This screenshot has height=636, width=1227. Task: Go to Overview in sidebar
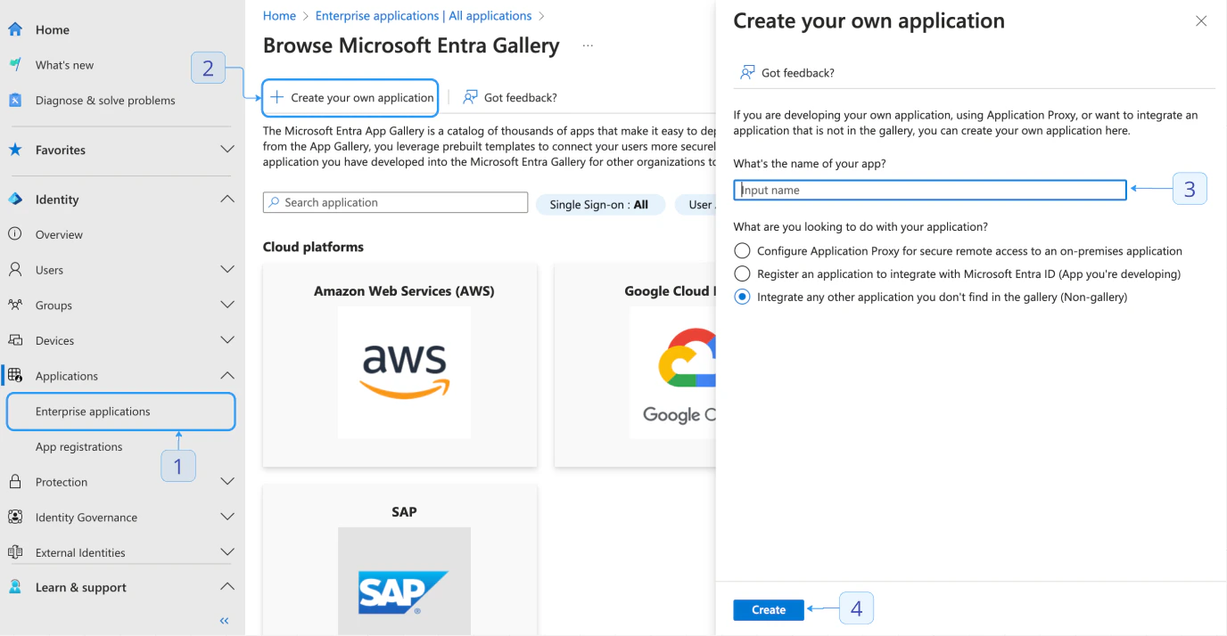59,234
